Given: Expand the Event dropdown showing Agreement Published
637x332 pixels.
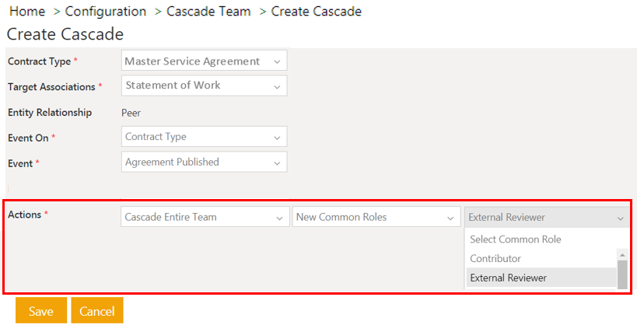Looking at the screenshot, I should (204, 163).
